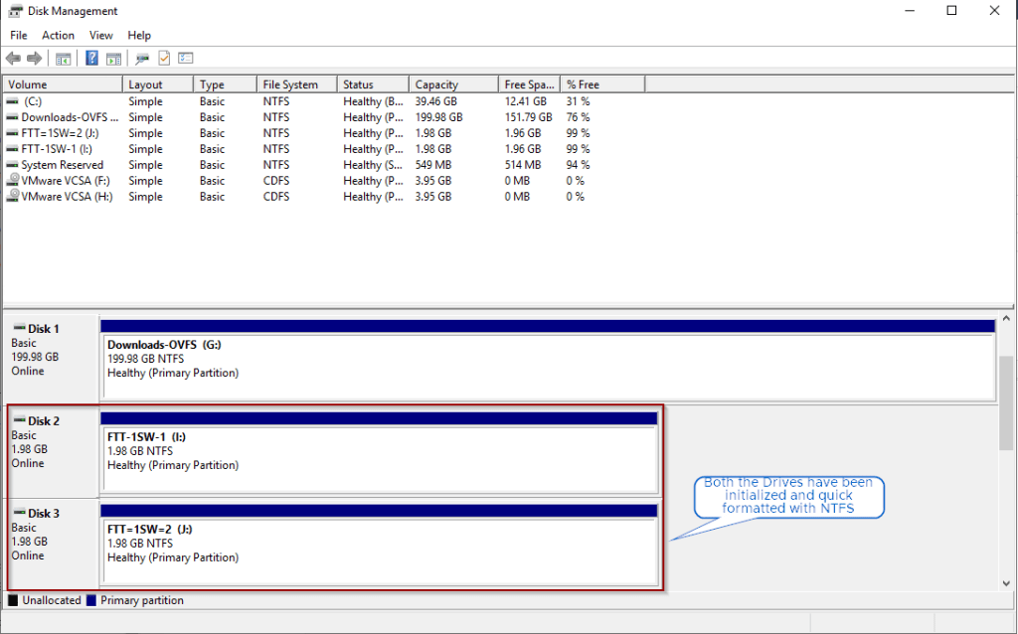Open the File menu
1018x634 pixels.
[x=19, y=36]
